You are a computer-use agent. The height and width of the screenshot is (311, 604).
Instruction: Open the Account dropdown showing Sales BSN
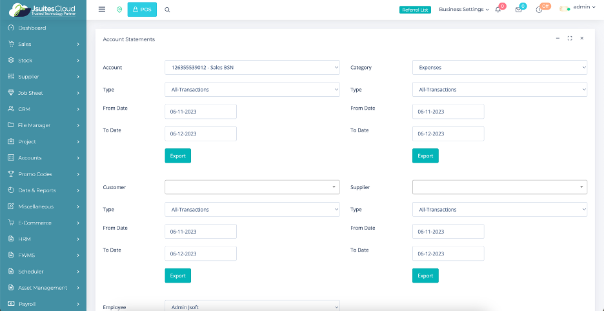point(252,67)
